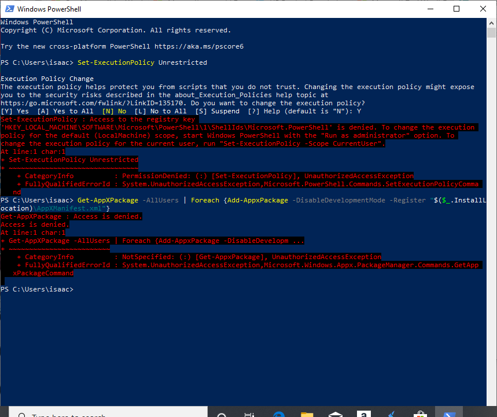Click the scrollbar up arrow
Screen dimensions: 497x417
coord(492,23)
